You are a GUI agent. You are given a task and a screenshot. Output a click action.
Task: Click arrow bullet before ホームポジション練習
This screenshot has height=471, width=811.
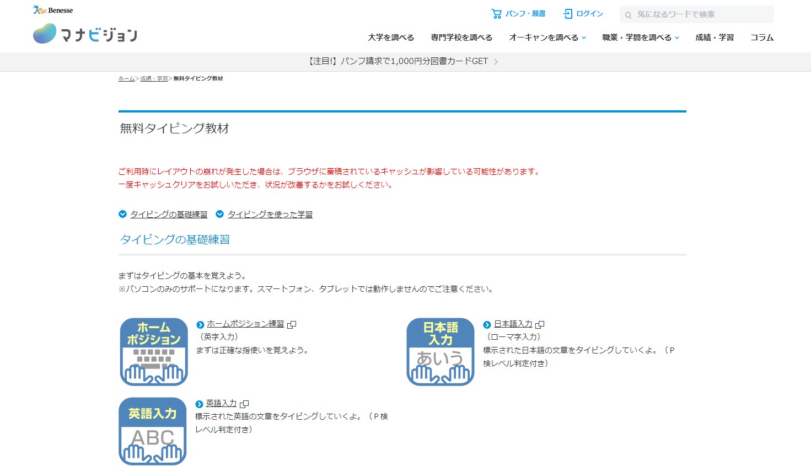click(x=200, y=324)
